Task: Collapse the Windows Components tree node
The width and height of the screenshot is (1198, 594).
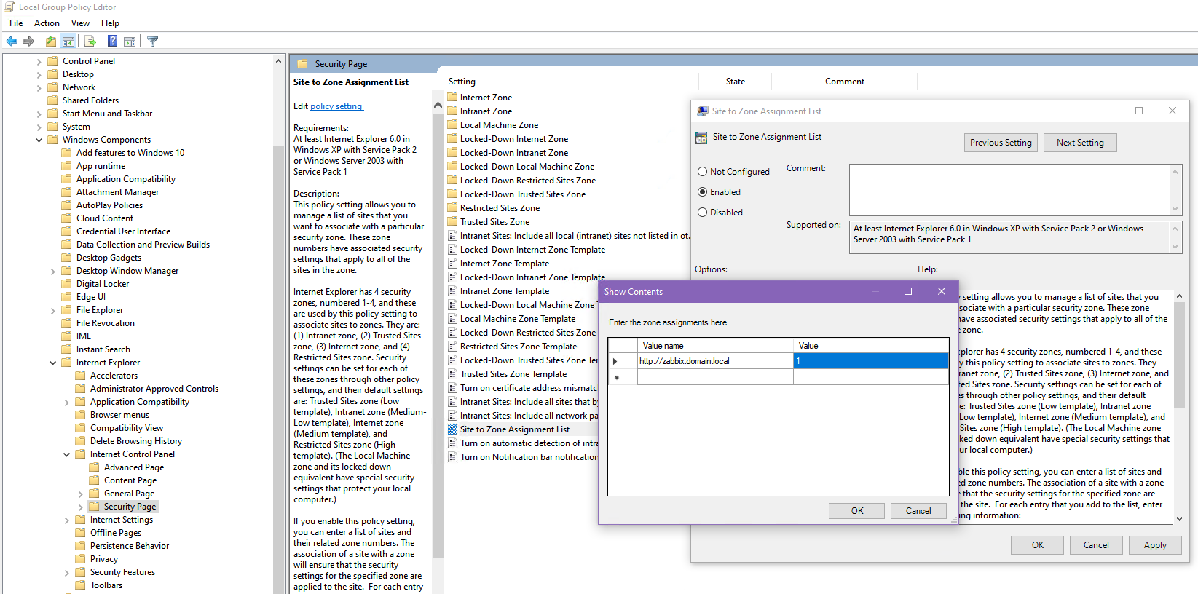Action: 39,140
